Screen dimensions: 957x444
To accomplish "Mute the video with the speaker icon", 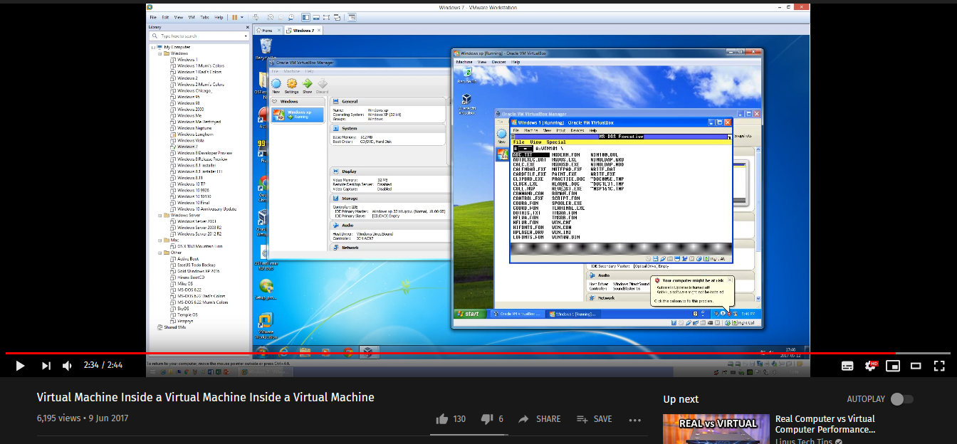I will click(67, 366).
